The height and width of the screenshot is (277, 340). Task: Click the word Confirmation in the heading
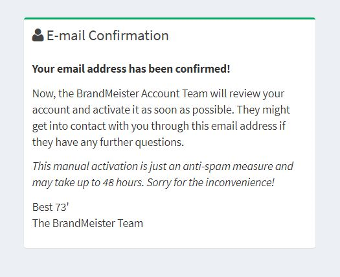[129, 36]
